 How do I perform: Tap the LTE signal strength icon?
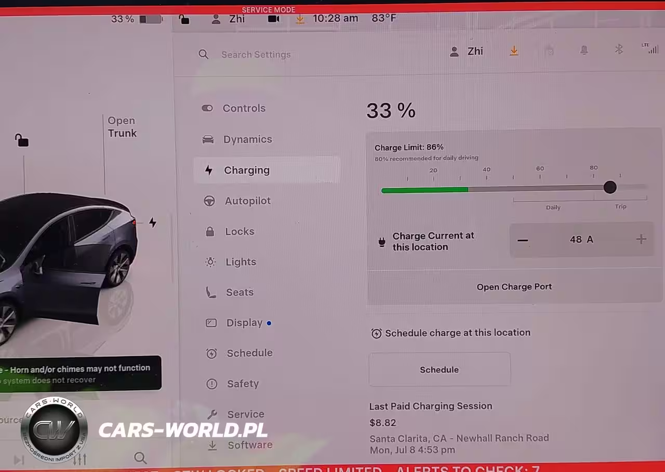(x=650, y=49)
